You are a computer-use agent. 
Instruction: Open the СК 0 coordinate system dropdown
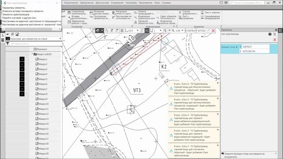[138, 30]
